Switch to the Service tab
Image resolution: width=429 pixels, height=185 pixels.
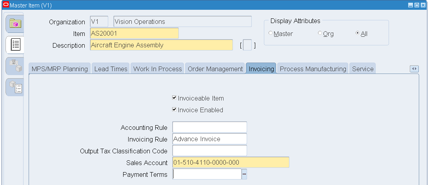pos(363,69)
